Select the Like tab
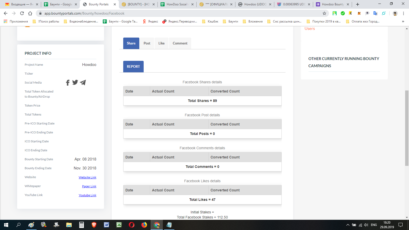This screenshot has height=230, width=409. pos(162,43)
